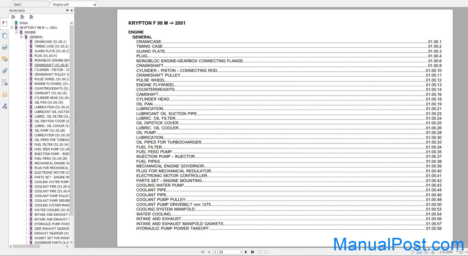Image resolution: width=468 pixels, height=256 pixels.
Task: Click the page number input field
Action: point(226,252)
